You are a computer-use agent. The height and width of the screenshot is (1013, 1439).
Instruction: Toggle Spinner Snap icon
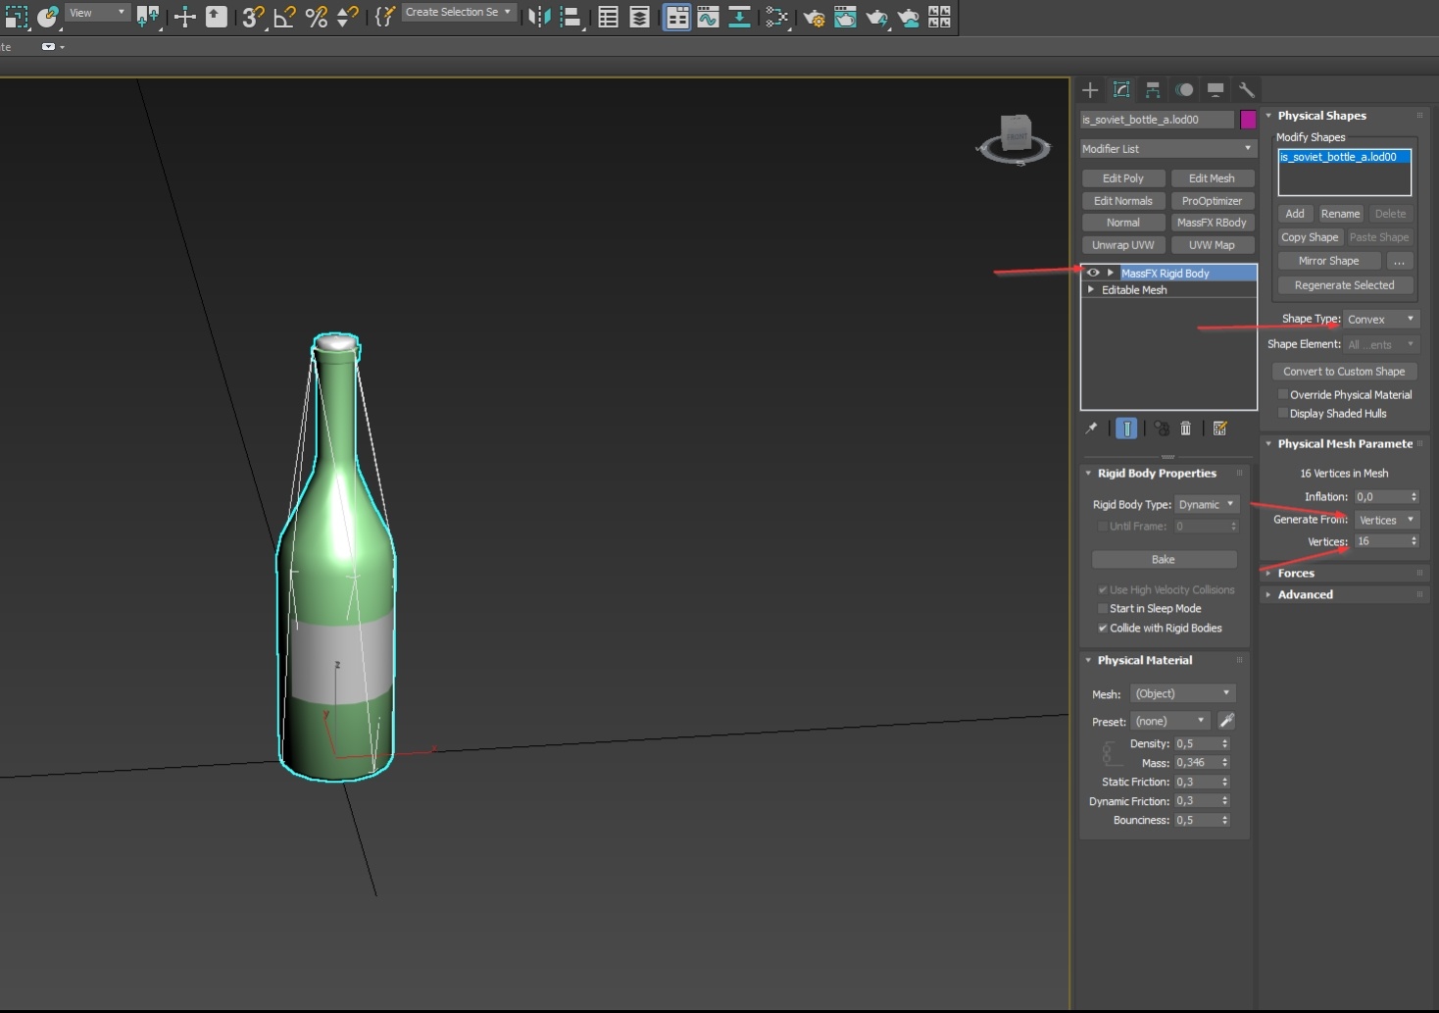(347, 17)
